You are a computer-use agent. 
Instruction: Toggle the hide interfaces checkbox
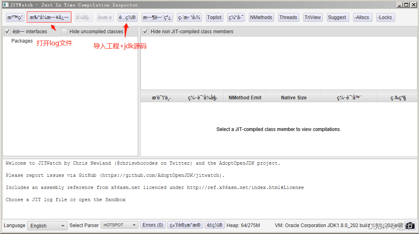[7, 32]
